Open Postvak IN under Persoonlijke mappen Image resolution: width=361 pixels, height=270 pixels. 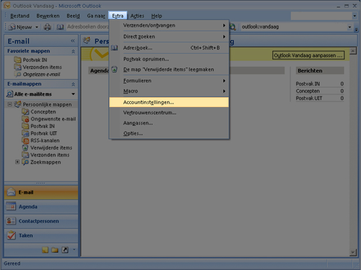point(43,126)
